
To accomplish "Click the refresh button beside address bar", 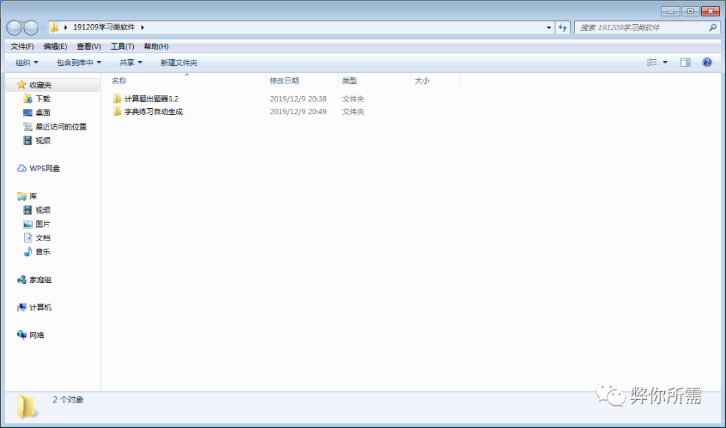I will coord(563,28).
